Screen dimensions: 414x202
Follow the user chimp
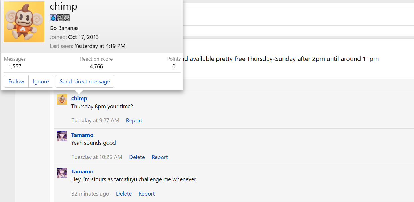16,81
